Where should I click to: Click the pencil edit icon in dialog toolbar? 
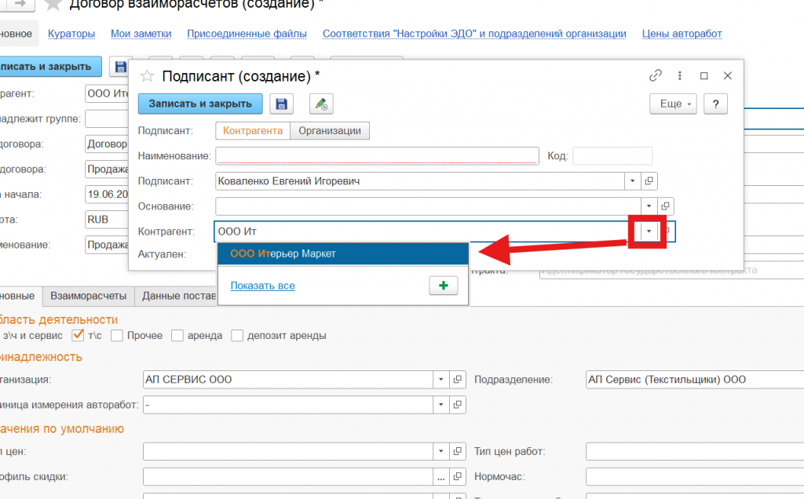click(x=321, y=104)
